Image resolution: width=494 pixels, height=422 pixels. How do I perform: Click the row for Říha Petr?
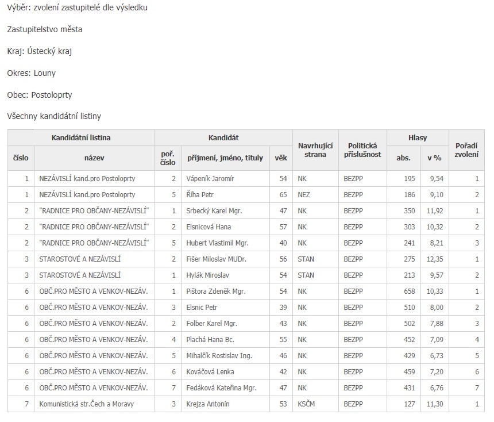pyautogui.click(x=246, y=195)
